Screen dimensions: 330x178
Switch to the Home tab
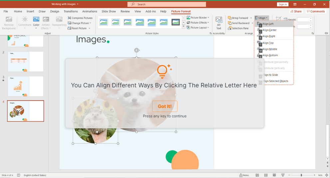(x=18, y=11)
